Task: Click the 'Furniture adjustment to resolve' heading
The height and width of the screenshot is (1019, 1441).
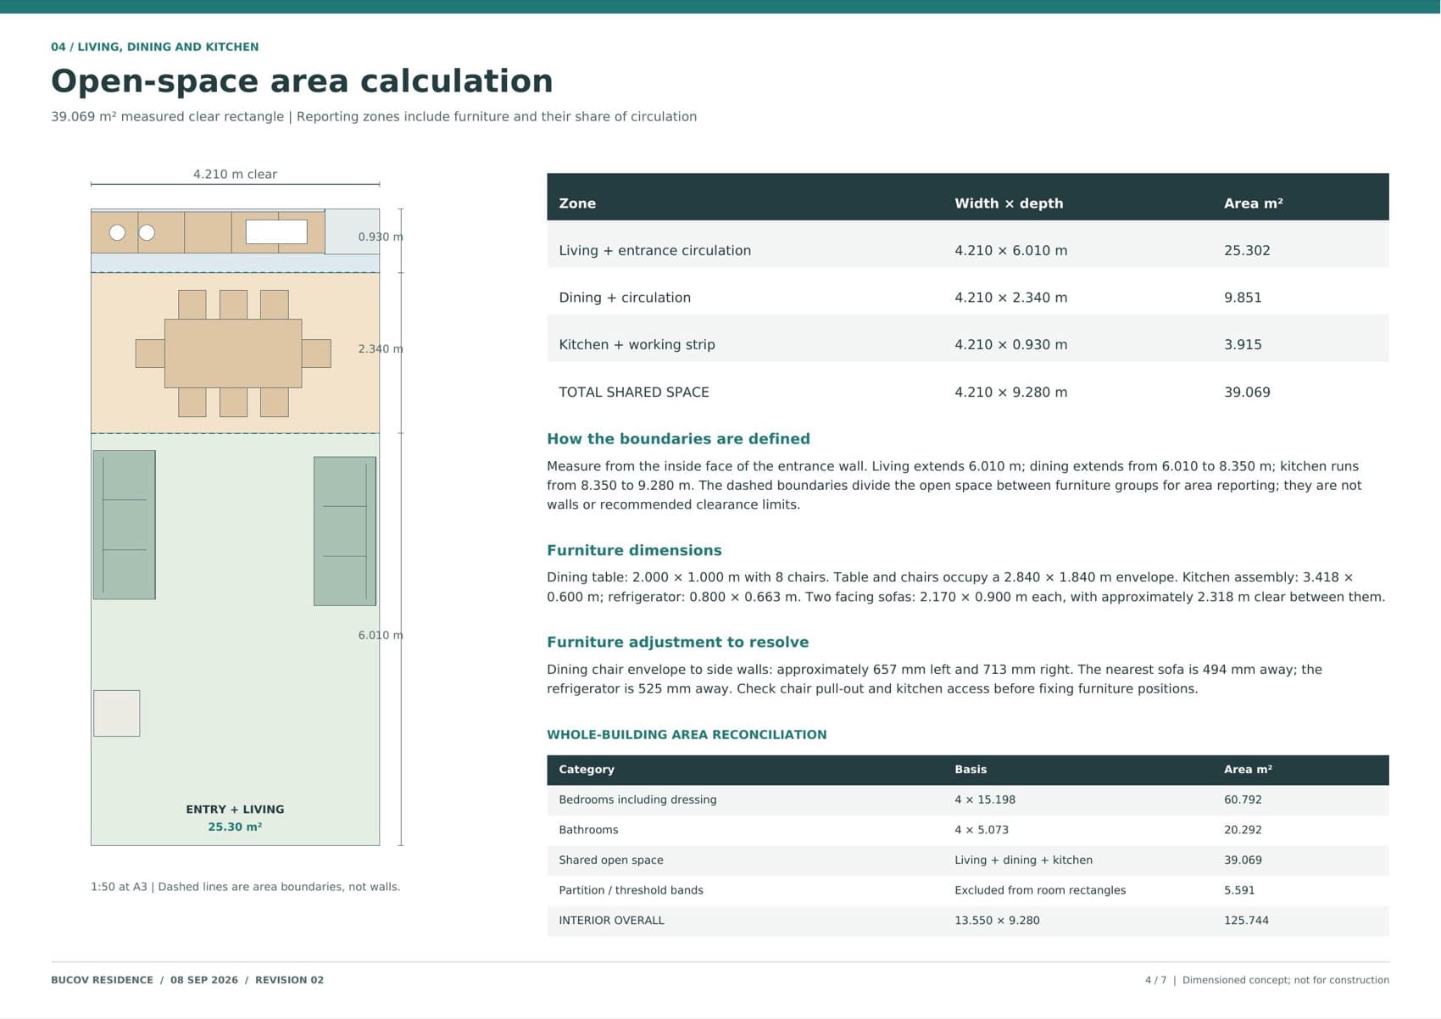Action: 677,642
